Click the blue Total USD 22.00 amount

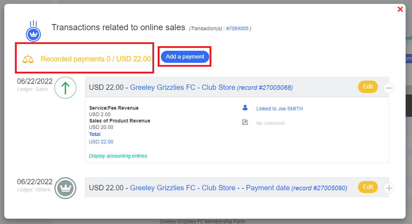101,142
